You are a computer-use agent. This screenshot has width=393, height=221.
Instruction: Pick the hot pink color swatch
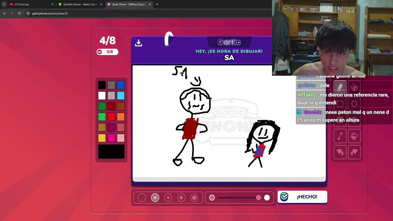click(x=111, y=138)
